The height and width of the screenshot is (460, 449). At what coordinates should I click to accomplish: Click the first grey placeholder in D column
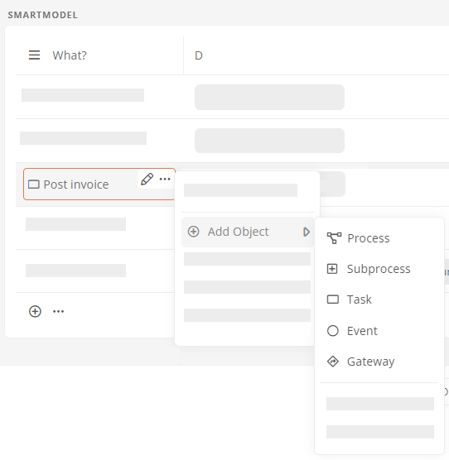pyautogui.click(x=269, y=97)
